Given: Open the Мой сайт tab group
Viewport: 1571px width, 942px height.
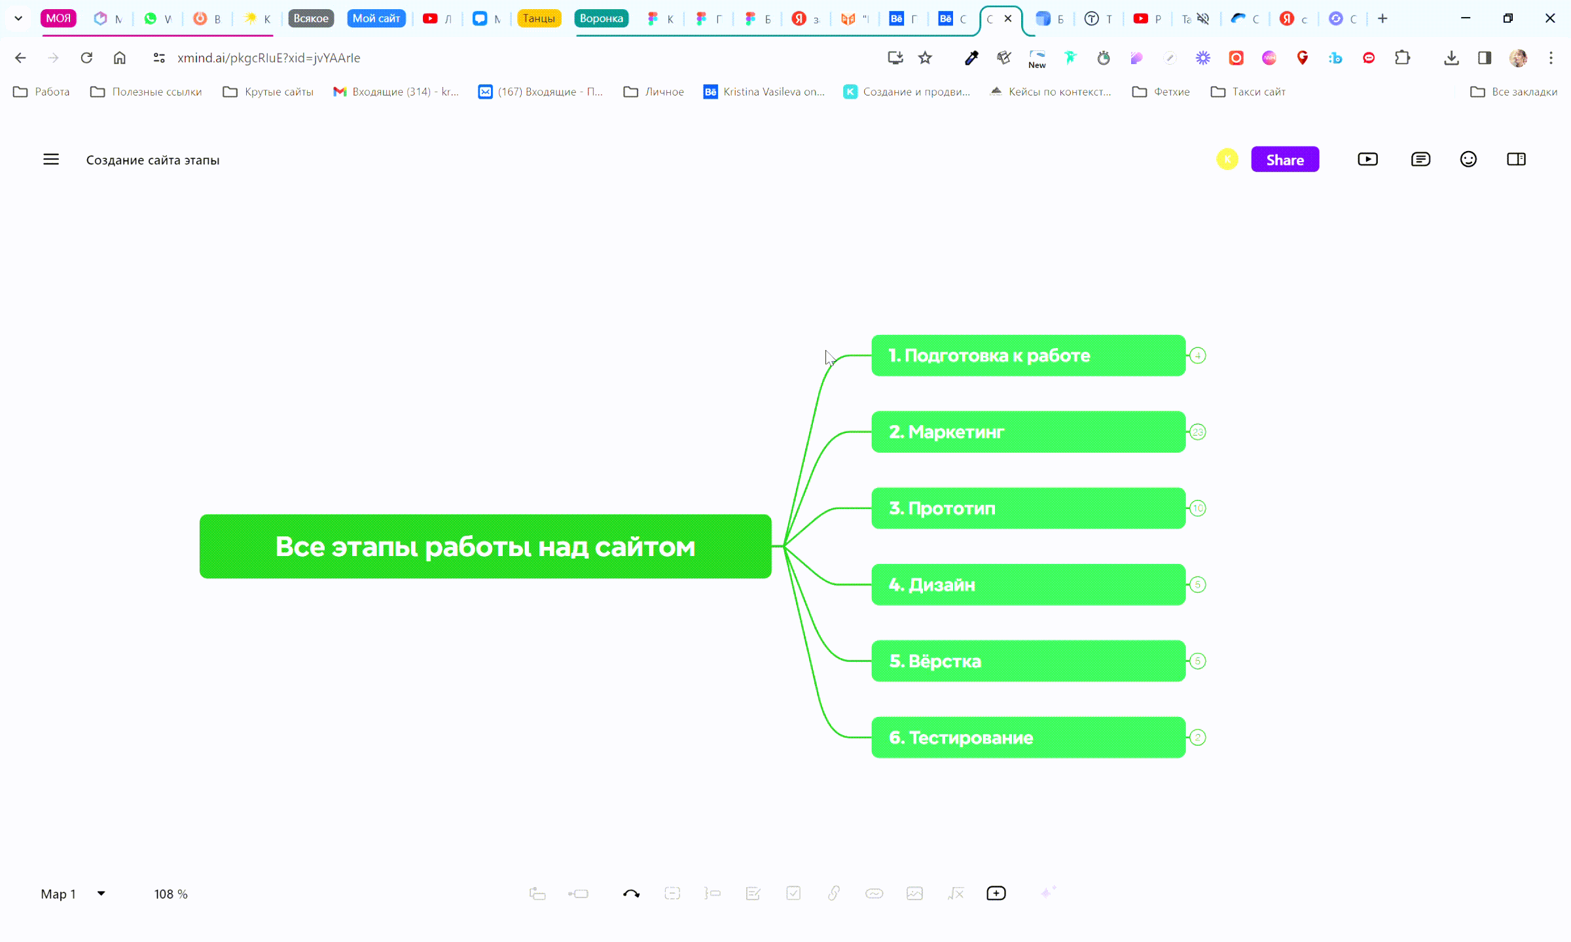Looking at the screenshot, I should 376,19.
